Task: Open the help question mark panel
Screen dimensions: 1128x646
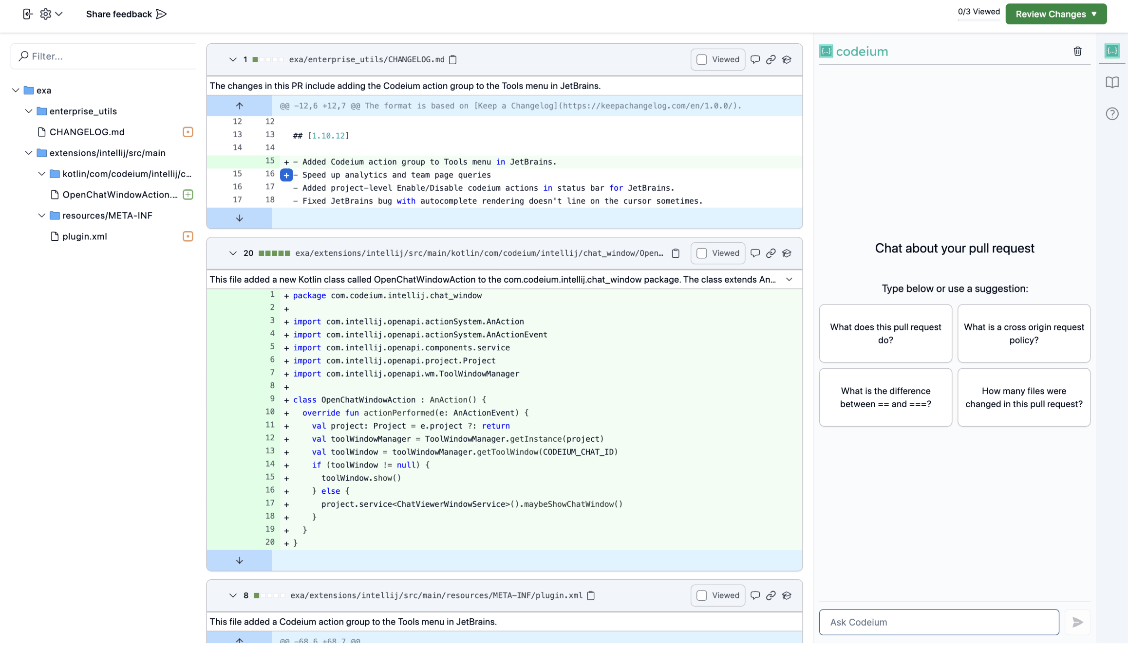Action: (x=1112, y=114)
